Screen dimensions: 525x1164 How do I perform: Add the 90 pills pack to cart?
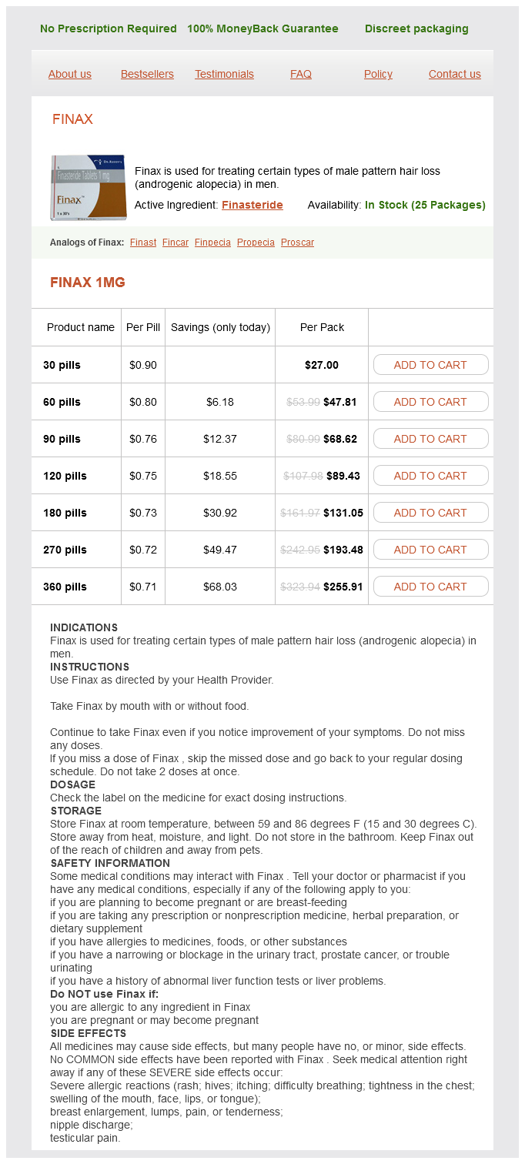coord(430,439)
